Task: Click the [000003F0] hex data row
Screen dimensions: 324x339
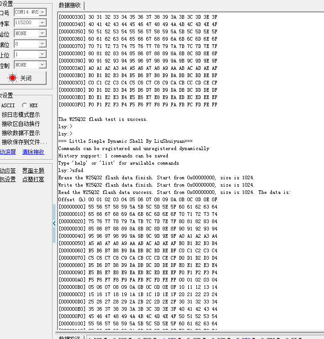Action: click(138, 104)
